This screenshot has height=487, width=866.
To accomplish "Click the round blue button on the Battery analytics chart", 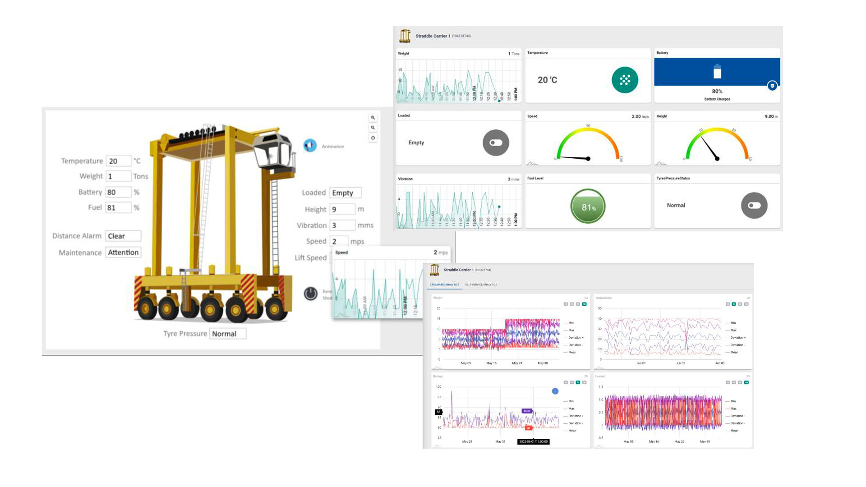I will (x=555, y=391).
